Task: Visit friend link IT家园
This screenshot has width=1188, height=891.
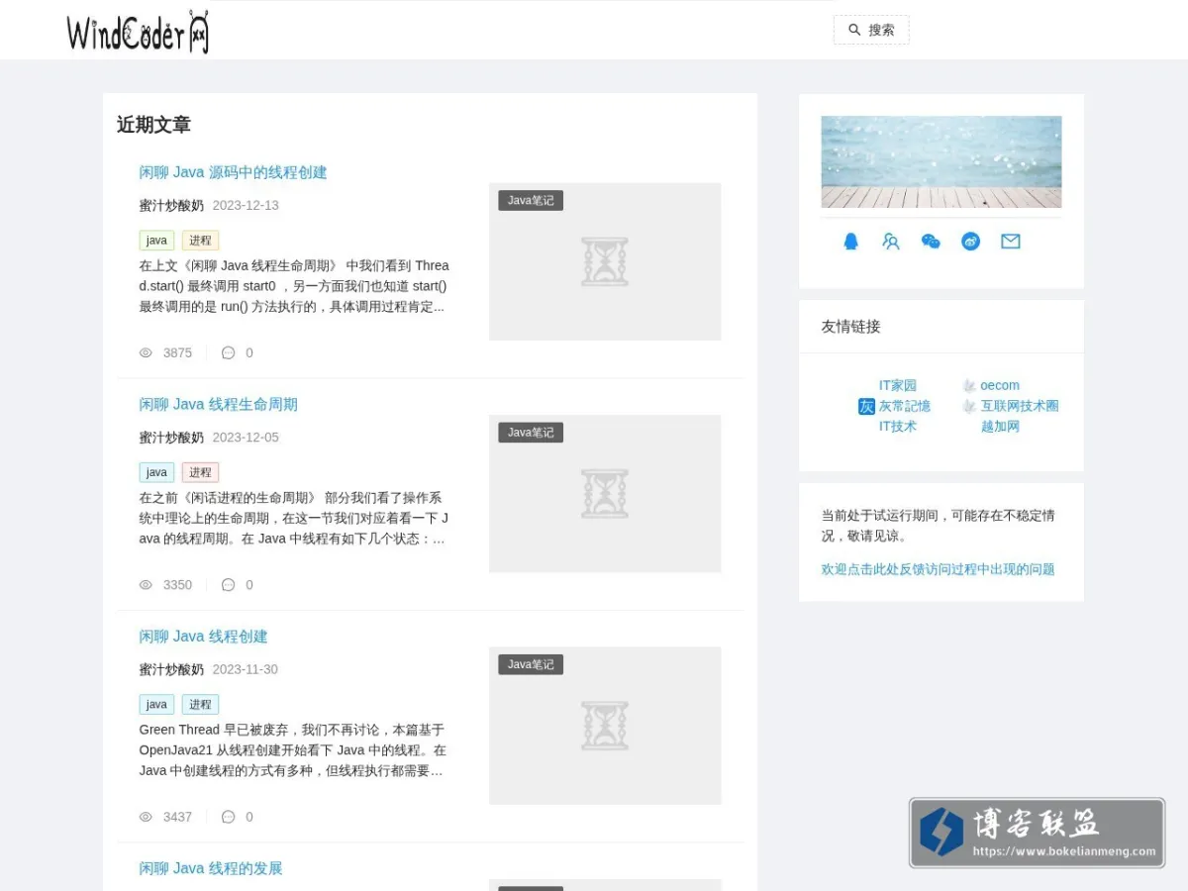Action: (898, 386)
